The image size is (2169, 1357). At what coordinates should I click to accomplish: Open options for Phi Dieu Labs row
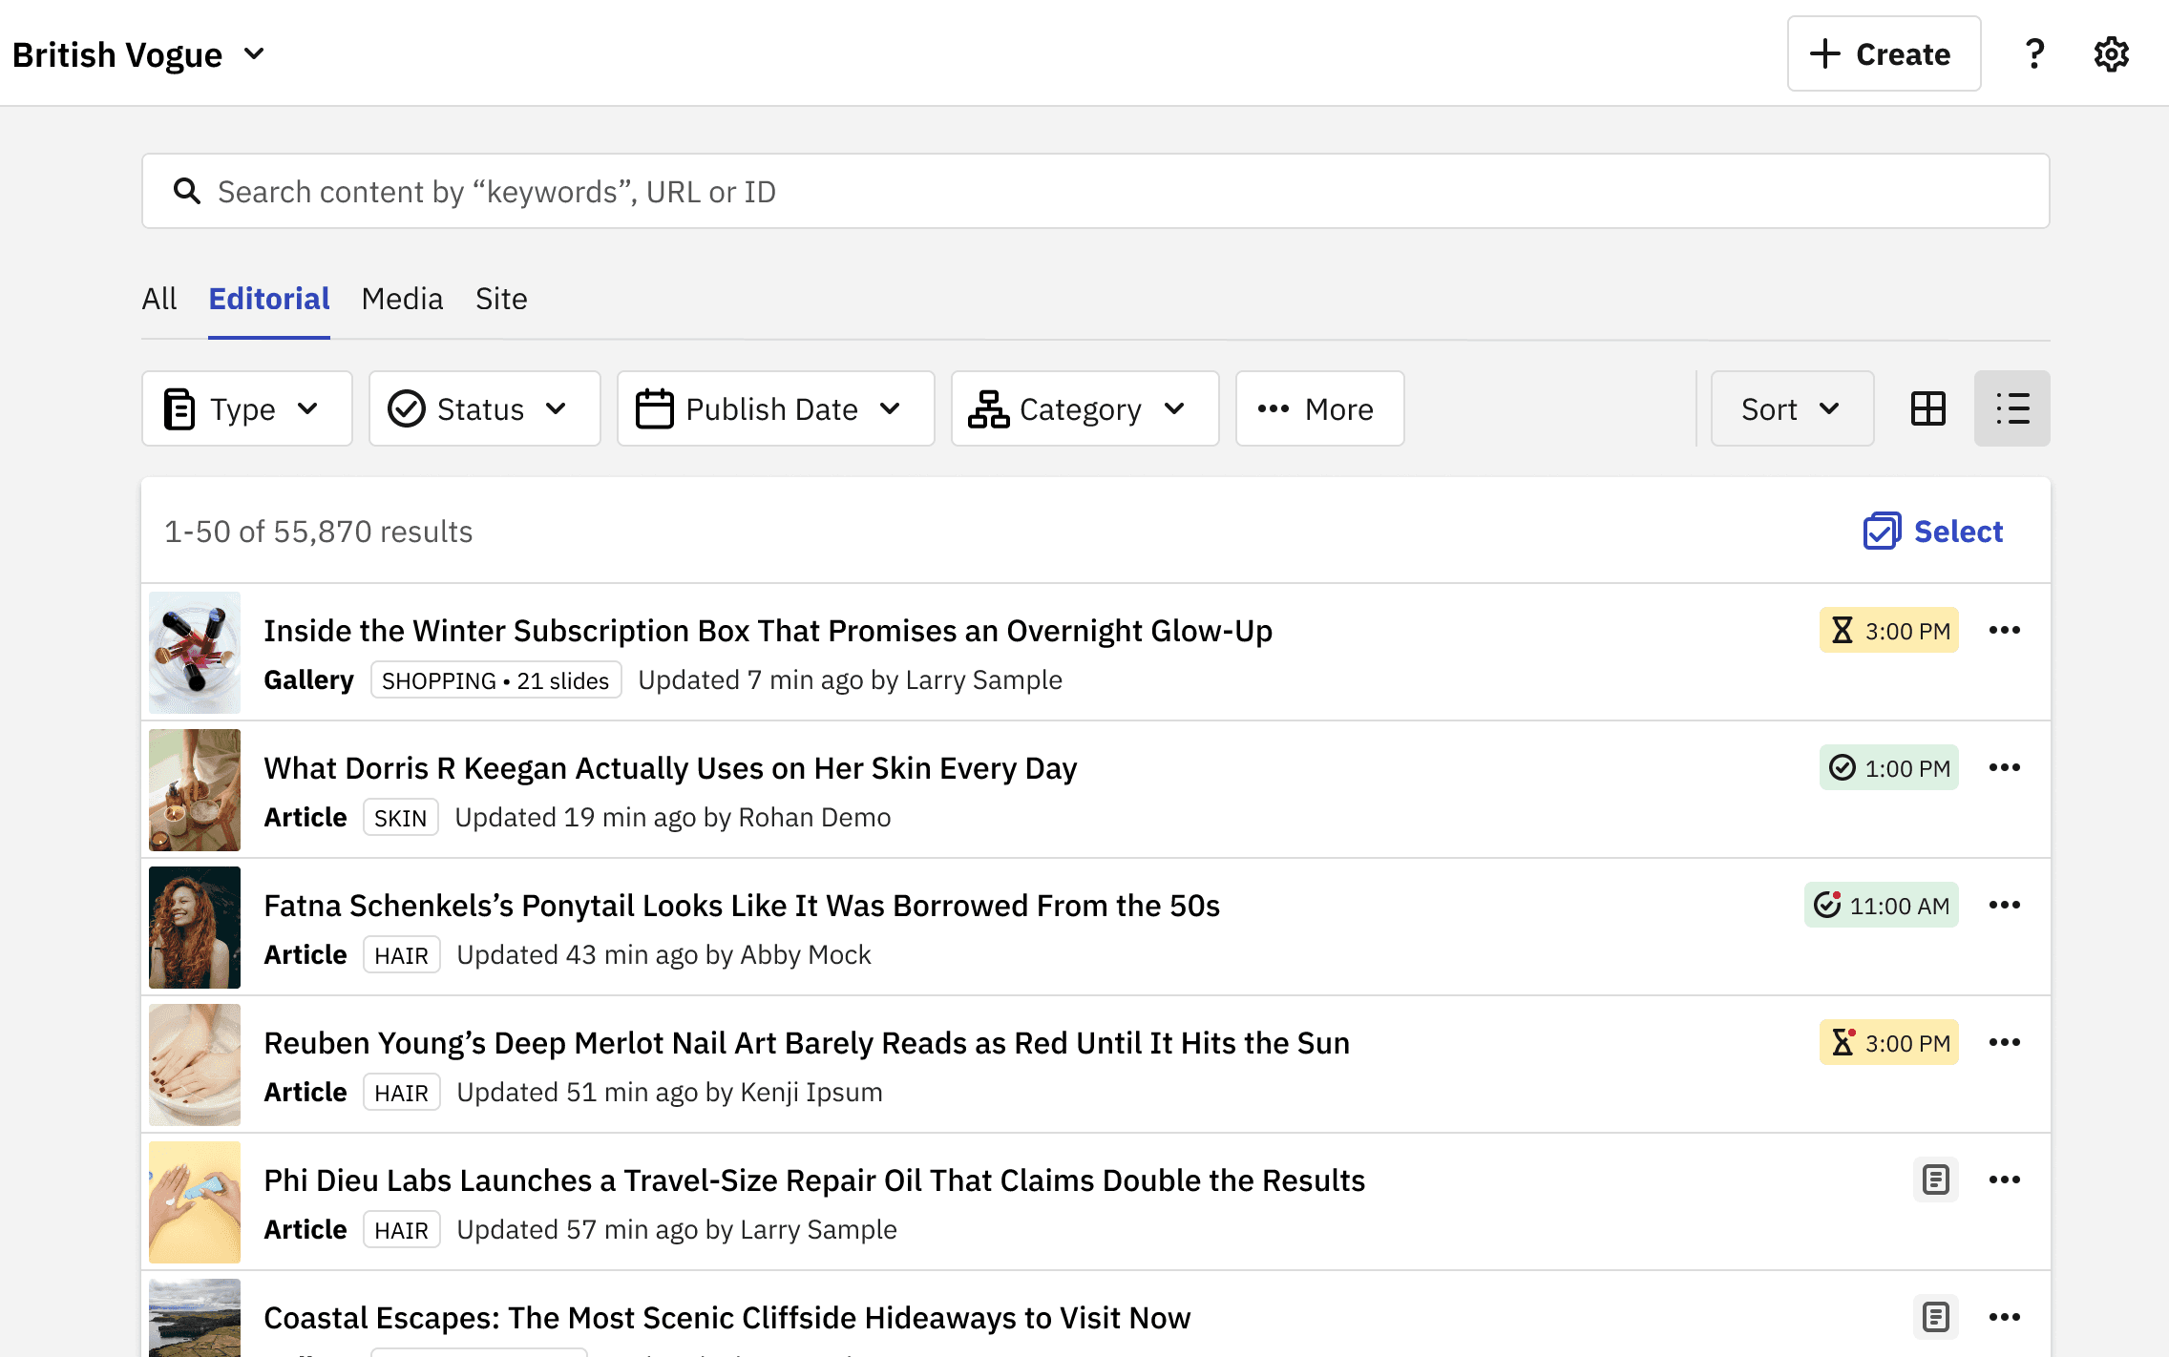(x=2004, y=1180)
